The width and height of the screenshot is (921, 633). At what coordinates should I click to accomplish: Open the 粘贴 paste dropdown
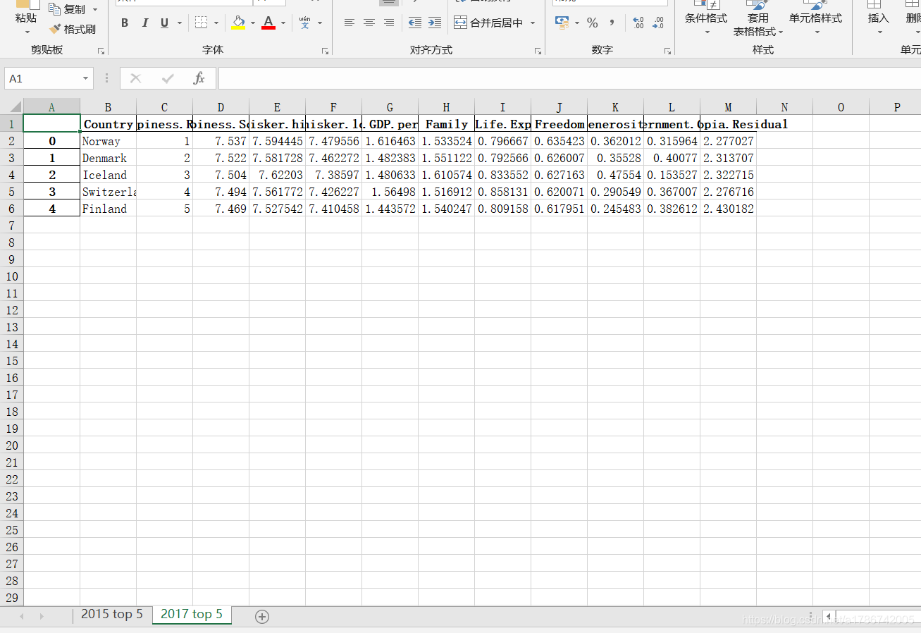pyautogui.click(x=27, y=32)
